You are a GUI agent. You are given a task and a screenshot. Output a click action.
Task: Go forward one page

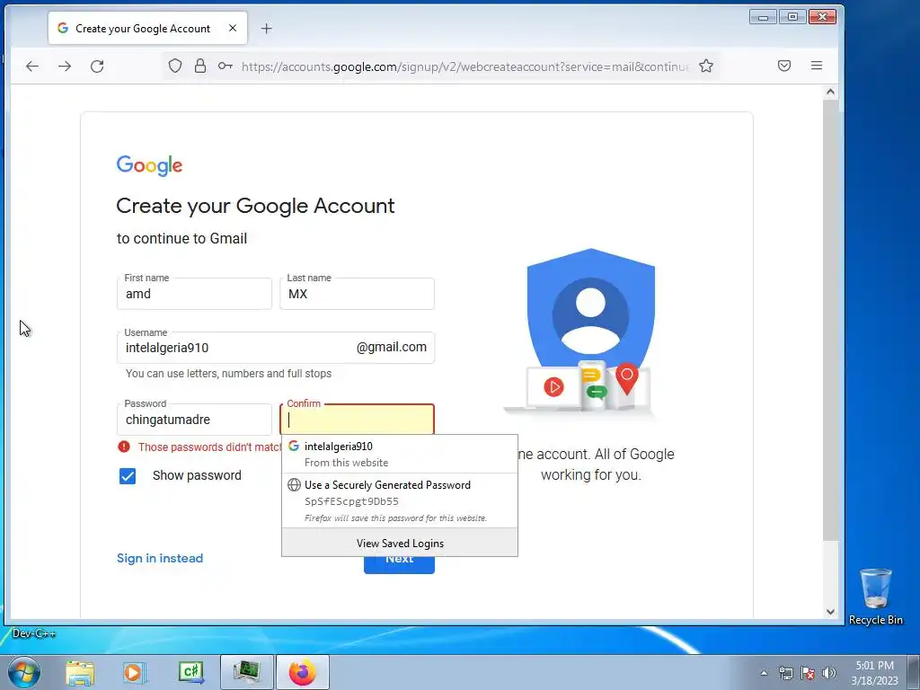[65, 66]
